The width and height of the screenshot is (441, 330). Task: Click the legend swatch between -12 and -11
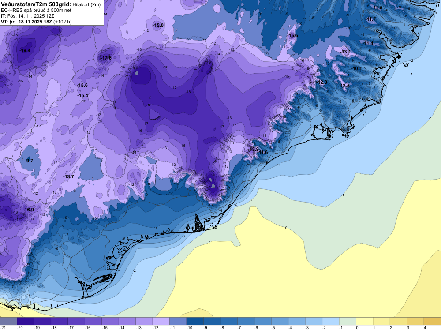(161, 321)
